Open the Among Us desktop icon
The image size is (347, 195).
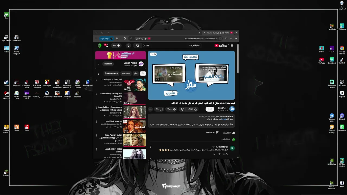(x=47, y=83)
